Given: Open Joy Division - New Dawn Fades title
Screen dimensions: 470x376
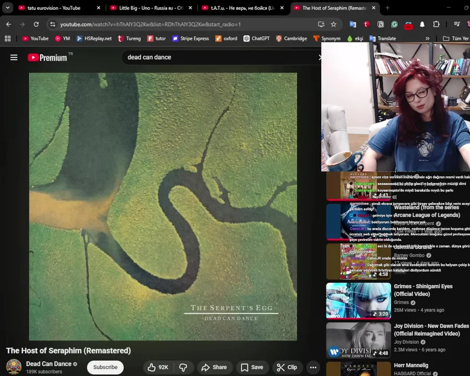Looking at the screenshot, I should (431, 330).
